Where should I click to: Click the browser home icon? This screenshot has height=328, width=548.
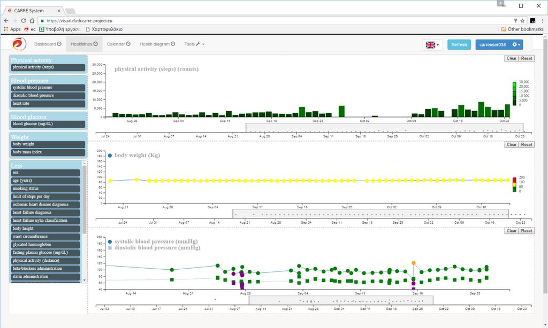click(x=32, y=21)
